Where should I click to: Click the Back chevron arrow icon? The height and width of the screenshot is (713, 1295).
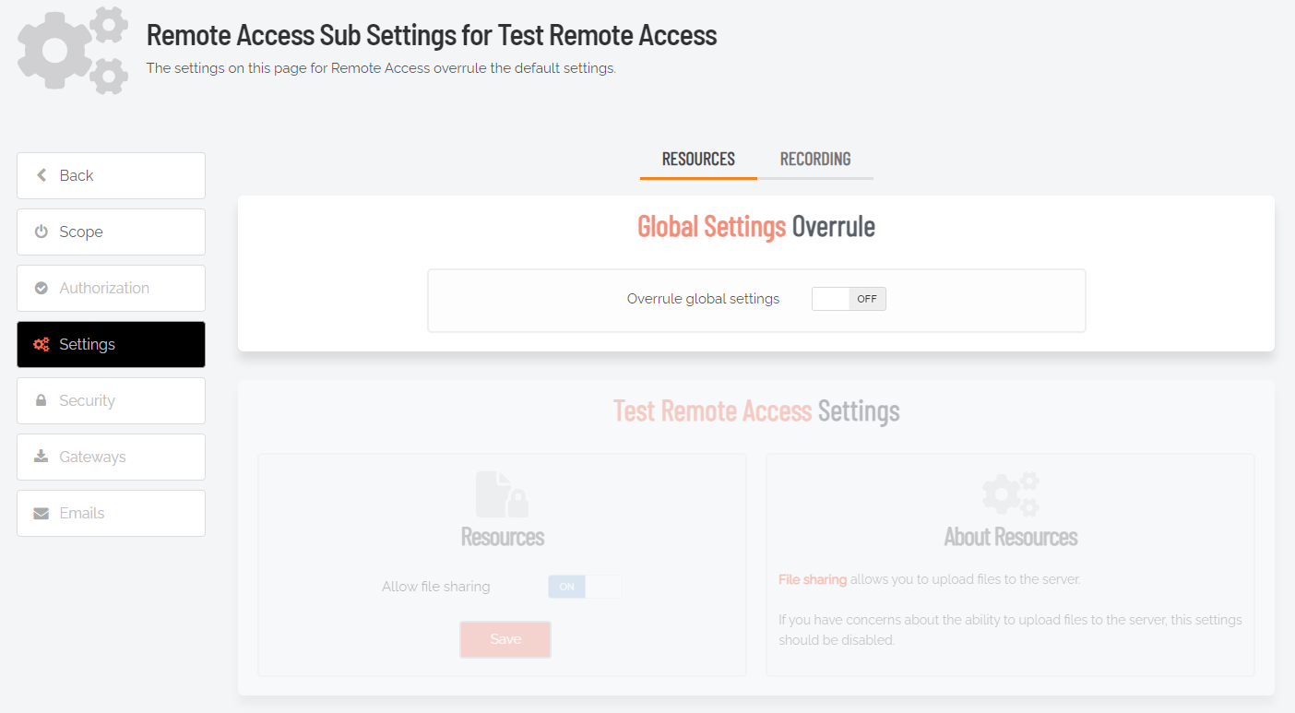coord(42,175)
